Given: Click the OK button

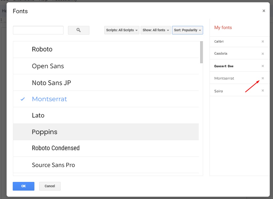Looking at the screenshot, I should [23, 186].
